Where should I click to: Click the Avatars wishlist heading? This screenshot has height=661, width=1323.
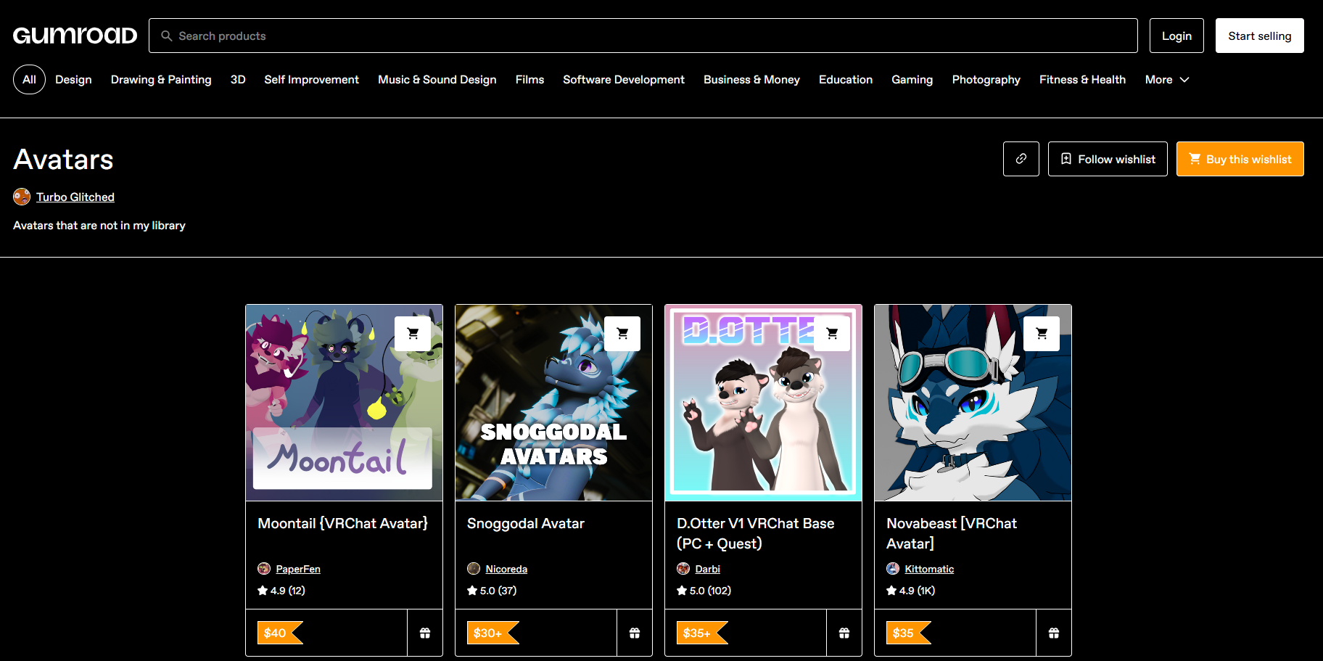point(63,160)
